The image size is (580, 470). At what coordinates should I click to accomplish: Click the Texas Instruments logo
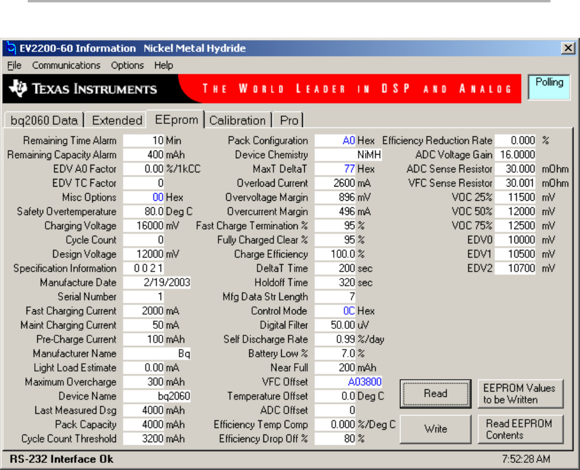pos(83,89)
